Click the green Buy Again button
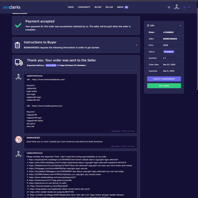 click(x=164, y=86)
